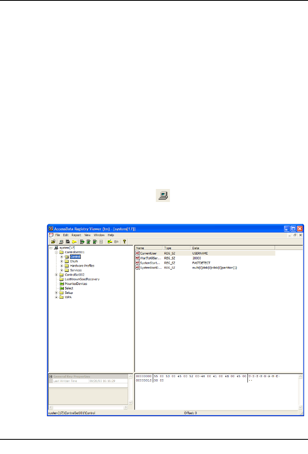Select the Services key label
Image resolution: width=308 pixels, height=454 pixels.
point(76,270)
